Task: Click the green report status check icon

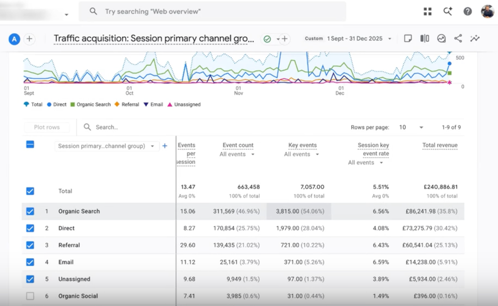Action: [267, 39]
